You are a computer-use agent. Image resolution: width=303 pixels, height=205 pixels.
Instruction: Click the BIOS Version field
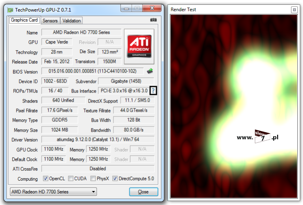point(92,71)
